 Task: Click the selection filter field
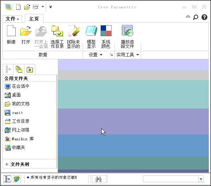(171, 179)
